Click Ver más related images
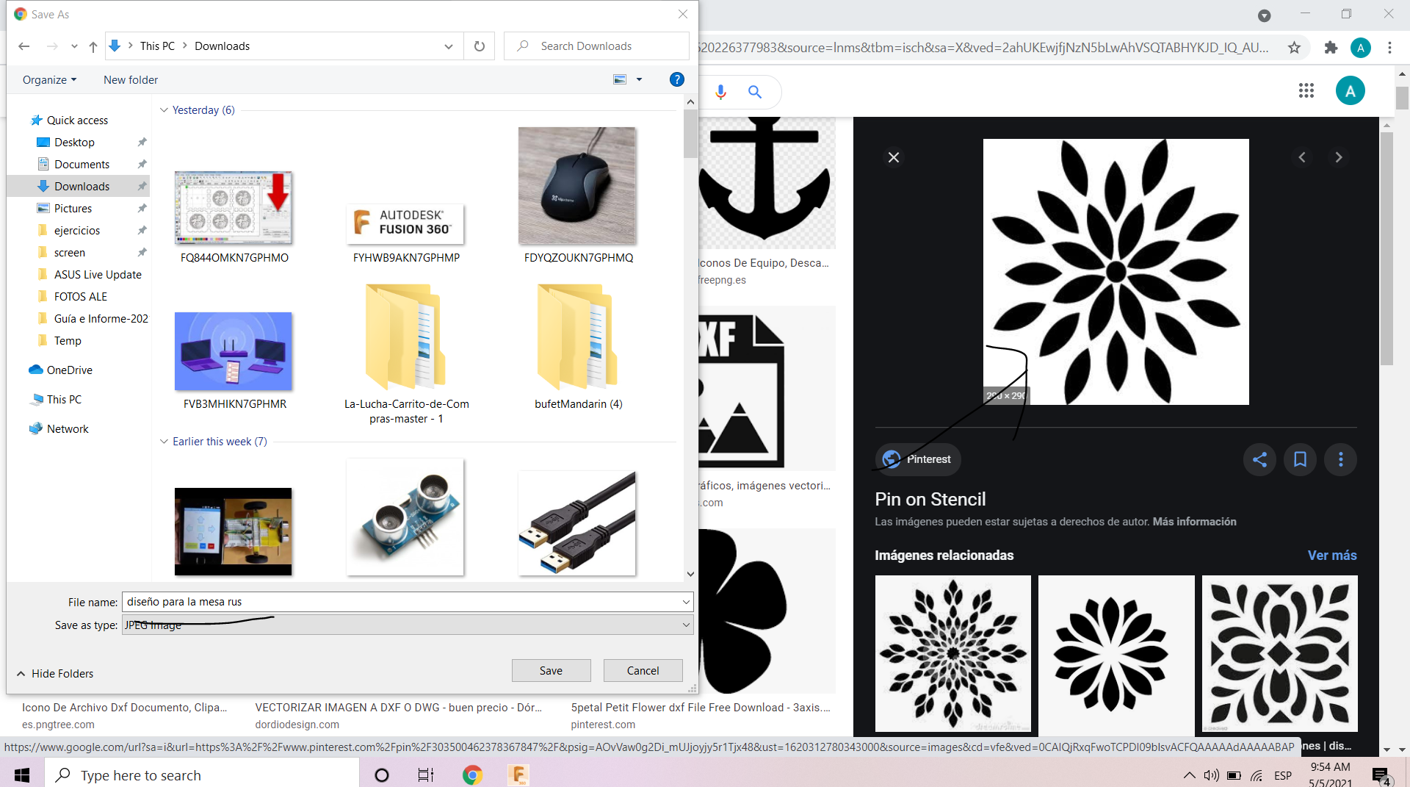Screen dimensions: 1410x787 pyautogui.click(x=1332, y=556)
